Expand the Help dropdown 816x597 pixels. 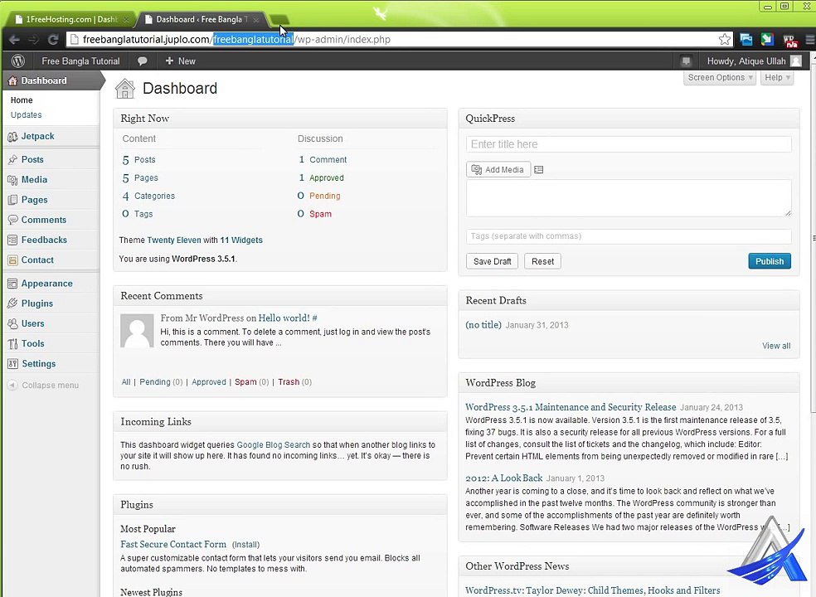777,78
